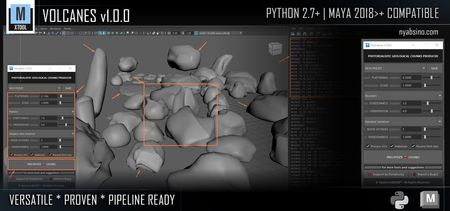Viewport: 450px width, 211px height.
Task: Open the Boulders chunk type dropdown
Action: coord(403,95)
